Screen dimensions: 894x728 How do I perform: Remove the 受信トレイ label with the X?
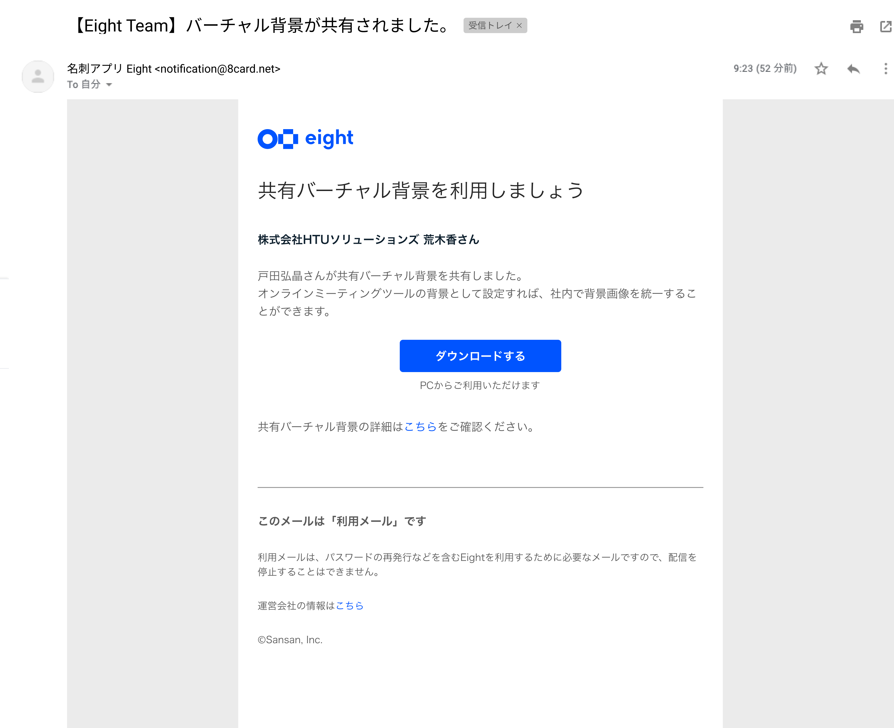pos(519,26)
